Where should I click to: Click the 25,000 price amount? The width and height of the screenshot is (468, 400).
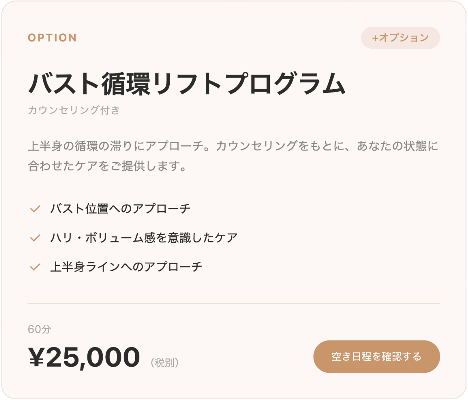93,357
